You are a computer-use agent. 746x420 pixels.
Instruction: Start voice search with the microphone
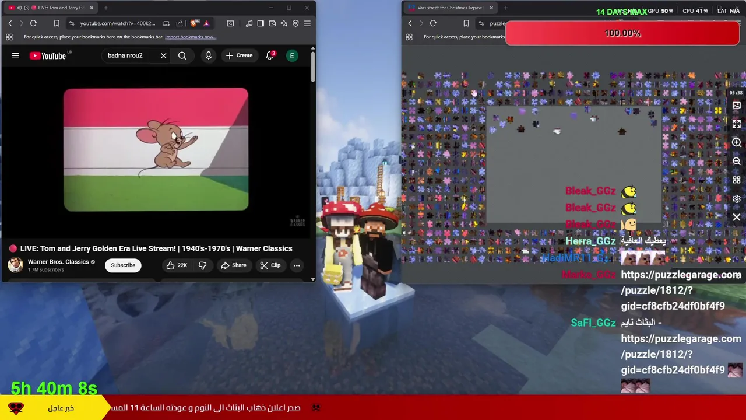click(209, 55)
